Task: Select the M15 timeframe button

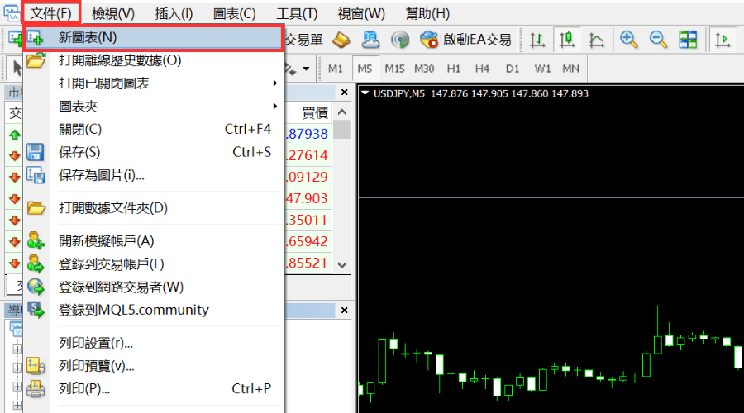Action: [394, 68]
